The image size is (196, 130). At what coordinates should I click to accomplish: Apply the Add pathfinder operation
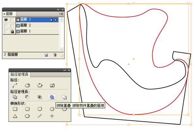(15, 97)
